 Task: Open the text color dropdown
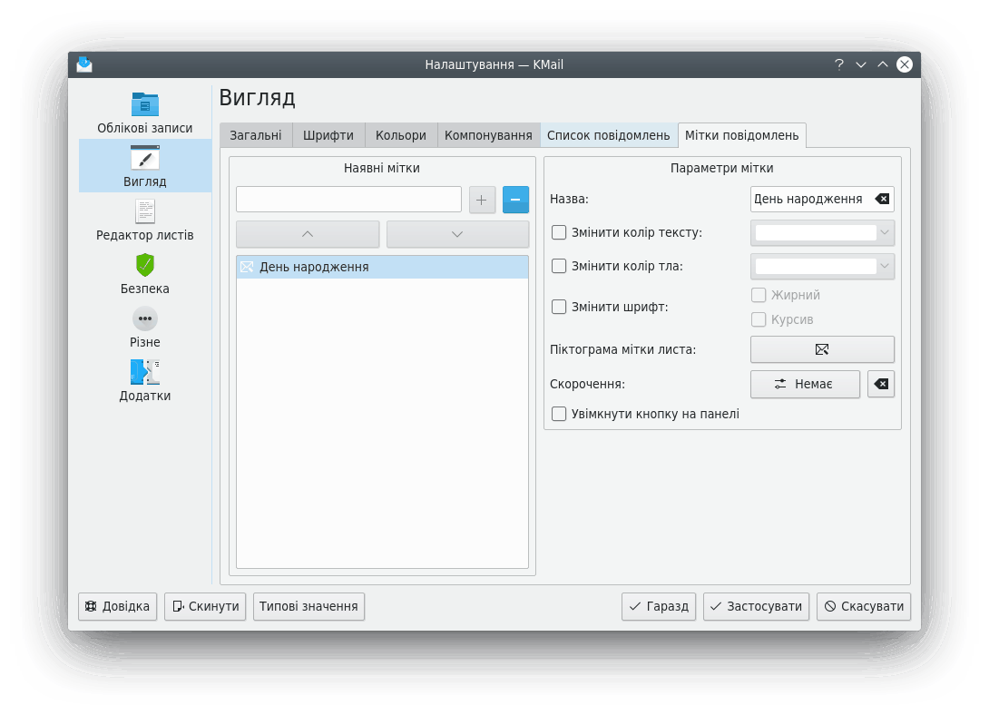pos(822,233)
